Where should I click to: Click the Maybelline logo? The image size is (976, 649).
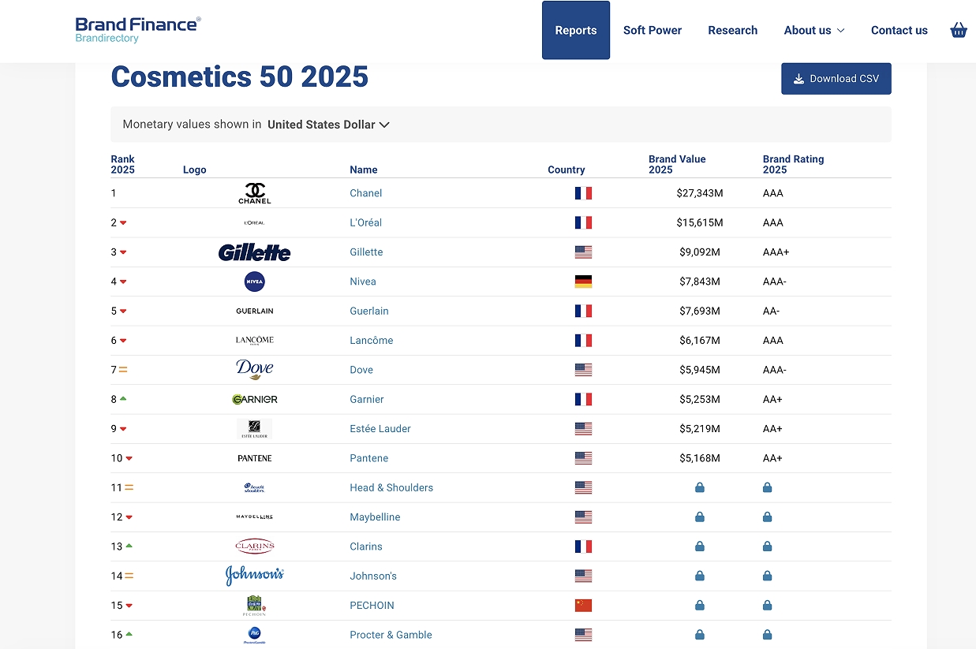click(x=255, y=517)
